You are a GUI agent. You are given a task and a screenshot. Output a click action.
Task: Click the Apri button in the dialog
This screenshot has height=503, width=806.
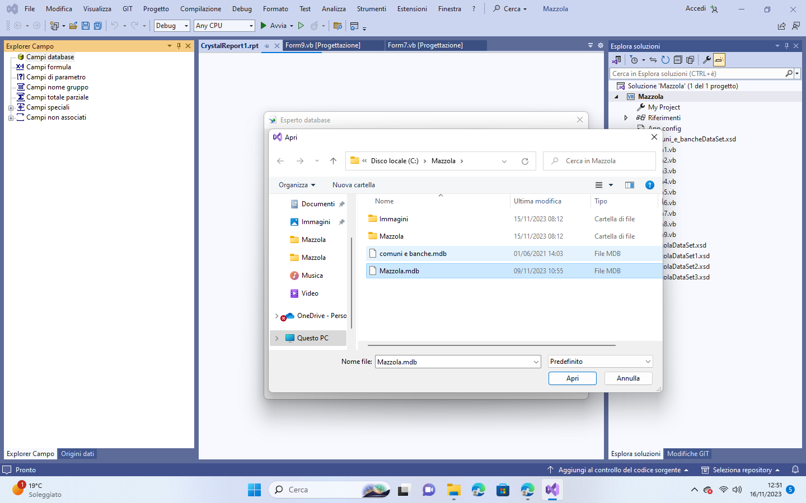pyautogui.click(x=573, y=378)
